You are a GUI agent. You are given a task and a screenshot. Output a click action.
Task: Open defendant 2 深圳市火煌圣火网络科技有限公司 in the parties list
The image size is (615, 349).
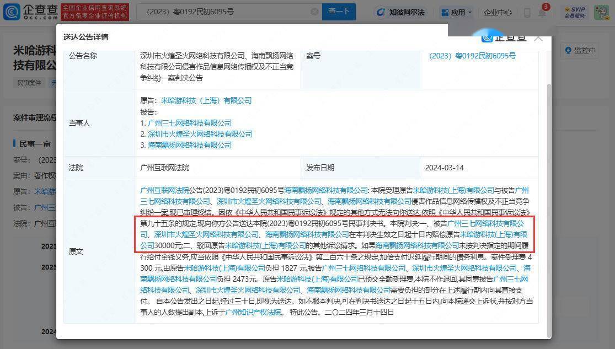(200, 134)
